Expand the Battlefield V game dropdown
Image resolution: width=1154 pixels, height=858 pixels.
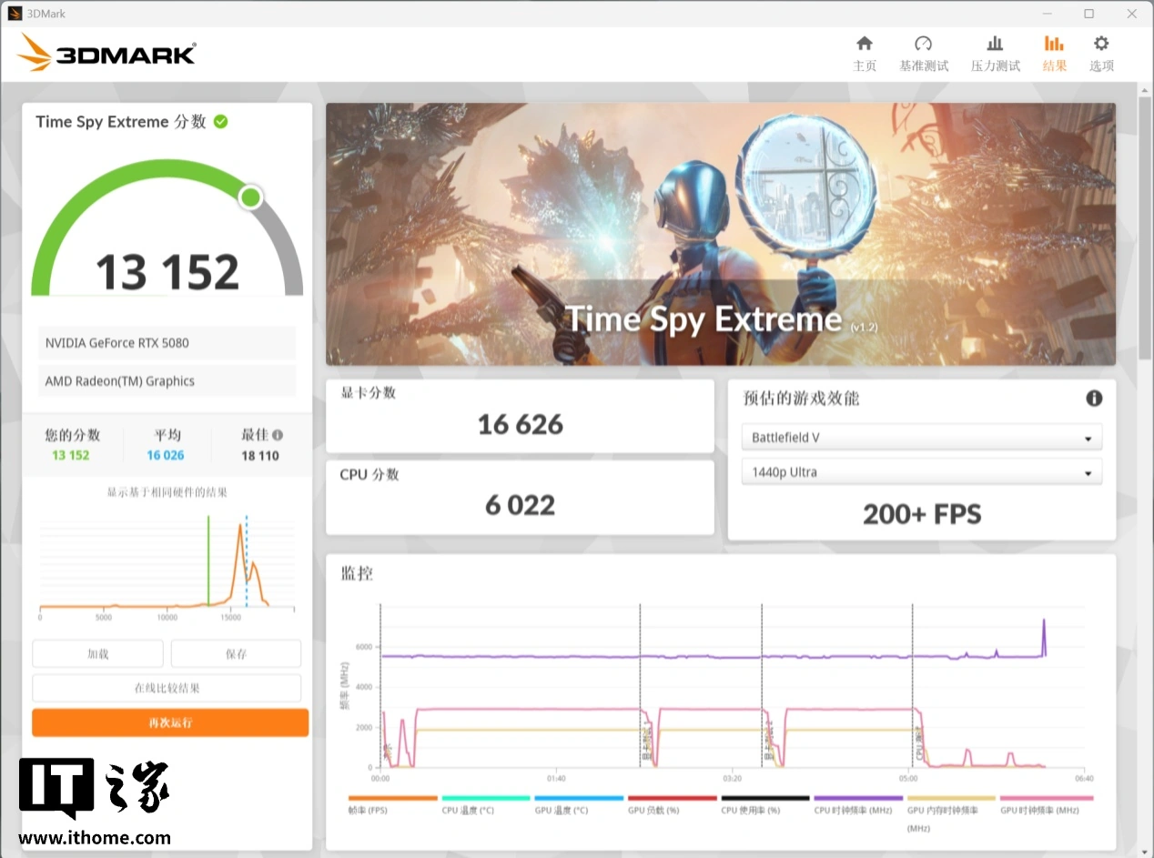[x=921, y=438]
